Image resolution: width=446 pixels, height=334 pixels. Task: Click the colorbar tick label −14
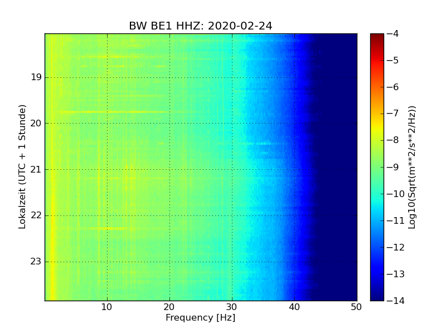click(396, 301)
